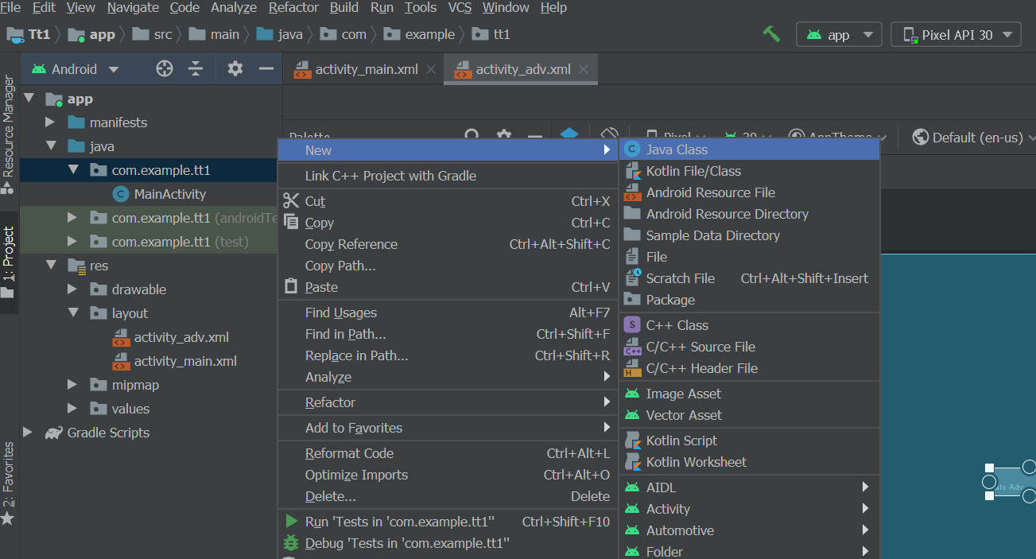Click the Collapse All icon in Project panel

(196, 68)
